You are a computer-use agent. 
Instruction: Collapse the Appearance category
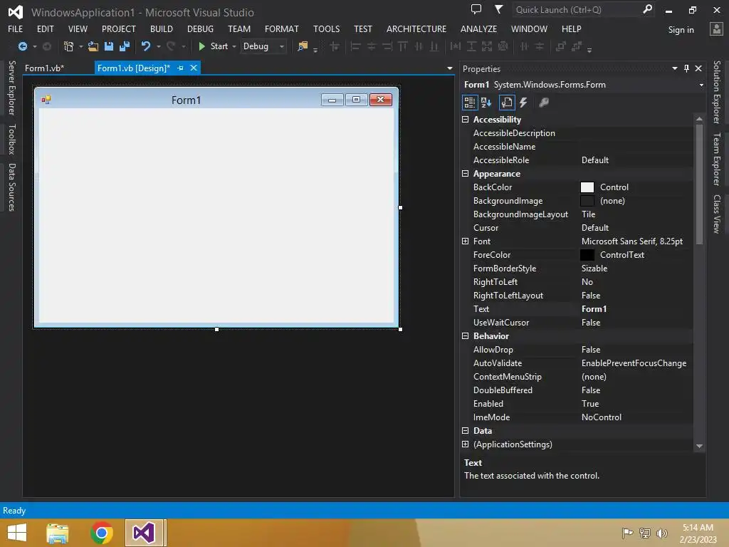465,174
